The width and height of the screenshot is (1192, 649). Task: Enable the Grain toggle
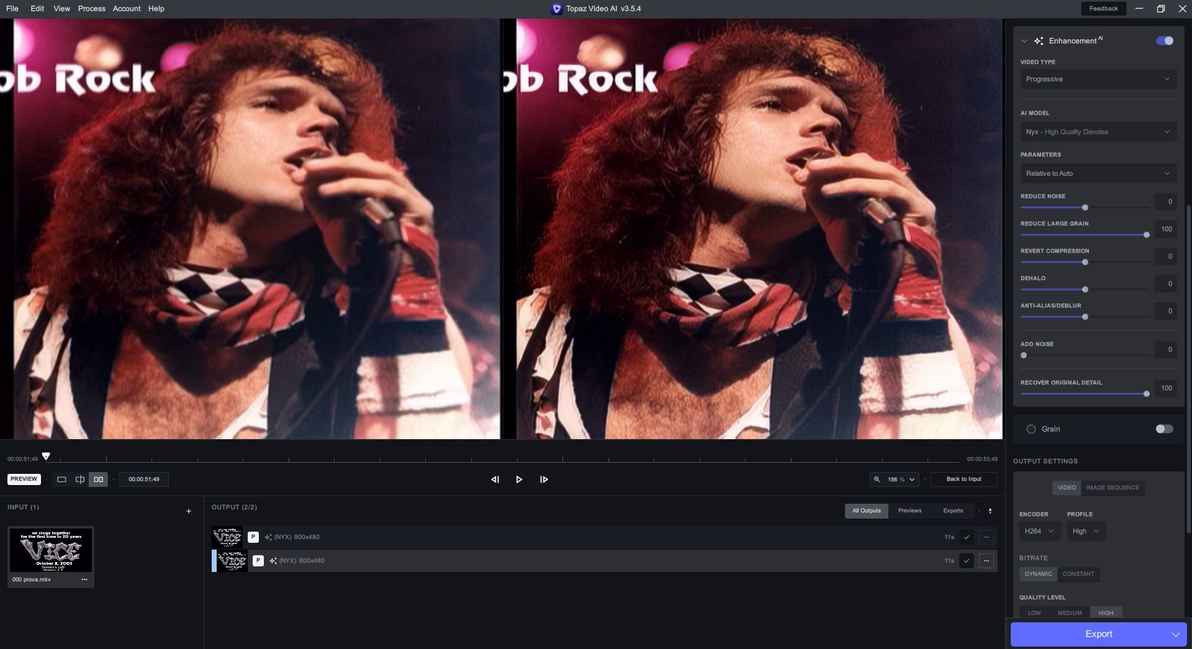coord(1164,429)
